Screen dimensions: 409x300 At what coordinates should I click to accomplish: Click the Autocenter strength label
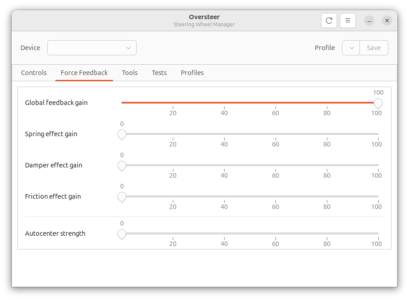(x=55, y=233)
